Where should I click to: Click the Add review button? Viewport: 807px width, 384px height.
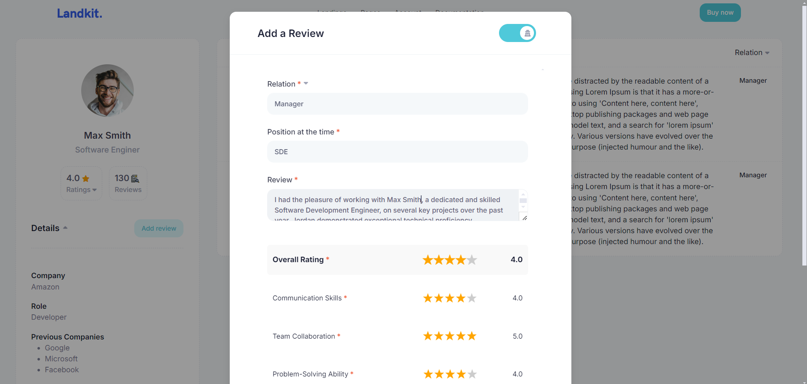coord(159,228)
